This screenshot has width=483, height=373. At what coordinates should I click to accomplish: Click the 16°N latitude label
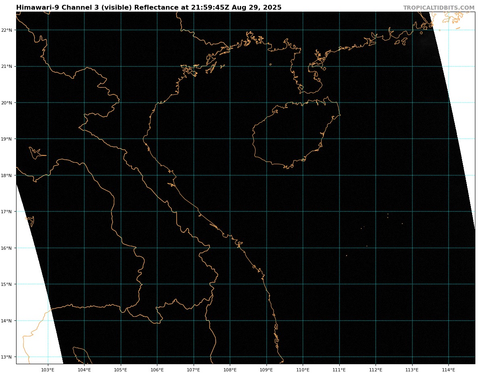[7, 248]
